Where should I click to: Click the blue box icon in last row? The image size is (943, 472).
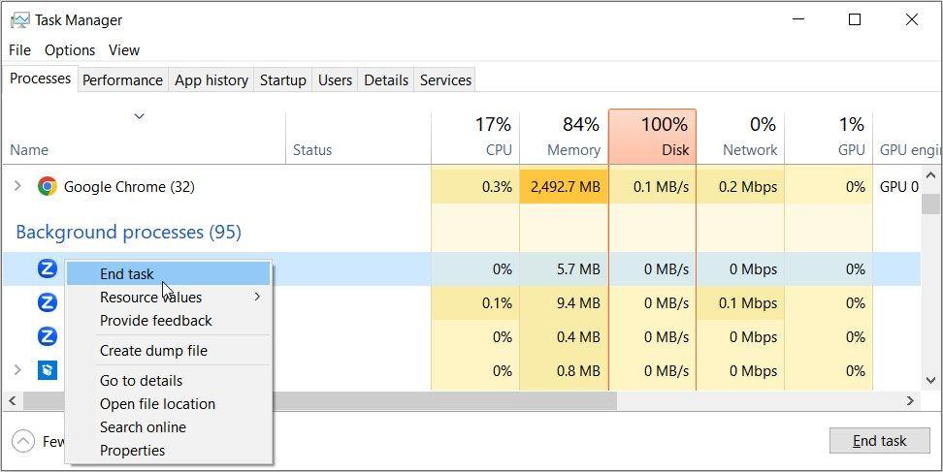pyautogui.click(x=47, y=370)
